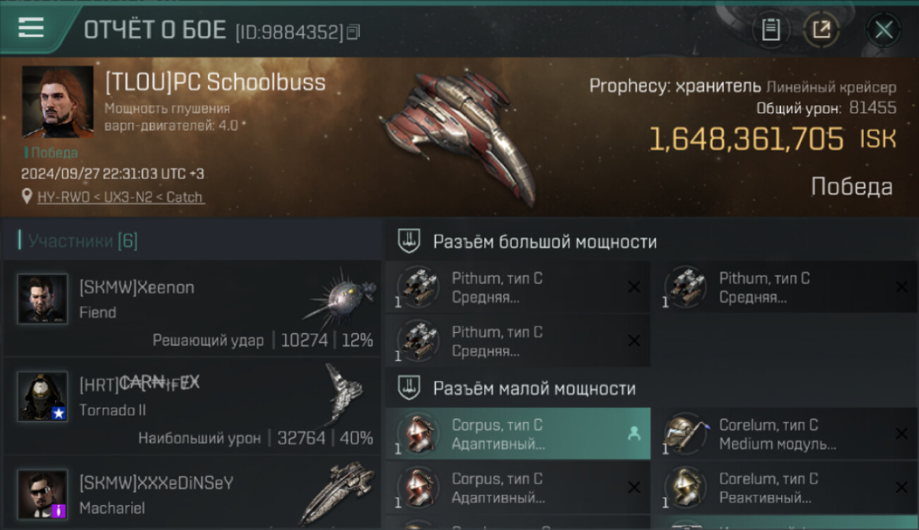Screen dimensions: 919x530
Task: Close the battle report window
Action: 884,30
